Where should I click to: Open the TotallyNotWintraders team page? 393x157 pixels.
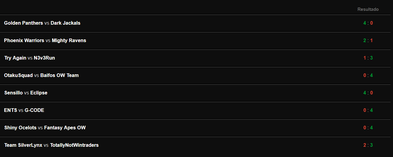[x=74, y=145]
